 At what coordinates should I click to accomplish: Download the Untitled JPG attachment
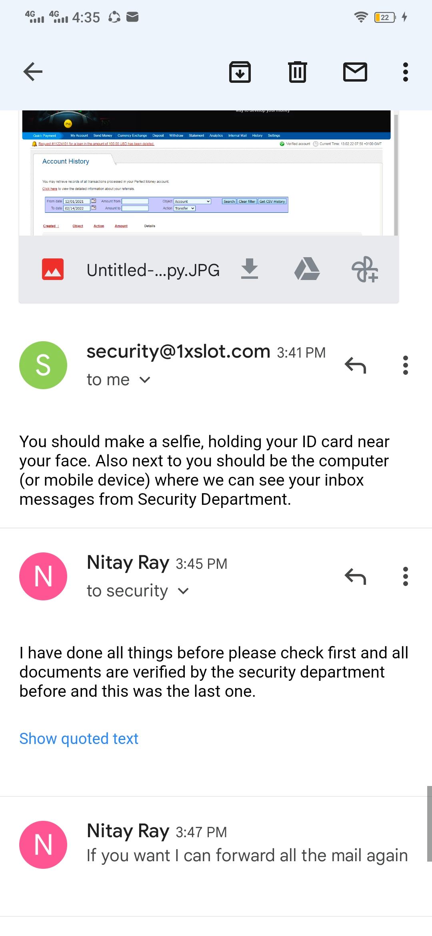click(250, 269)
